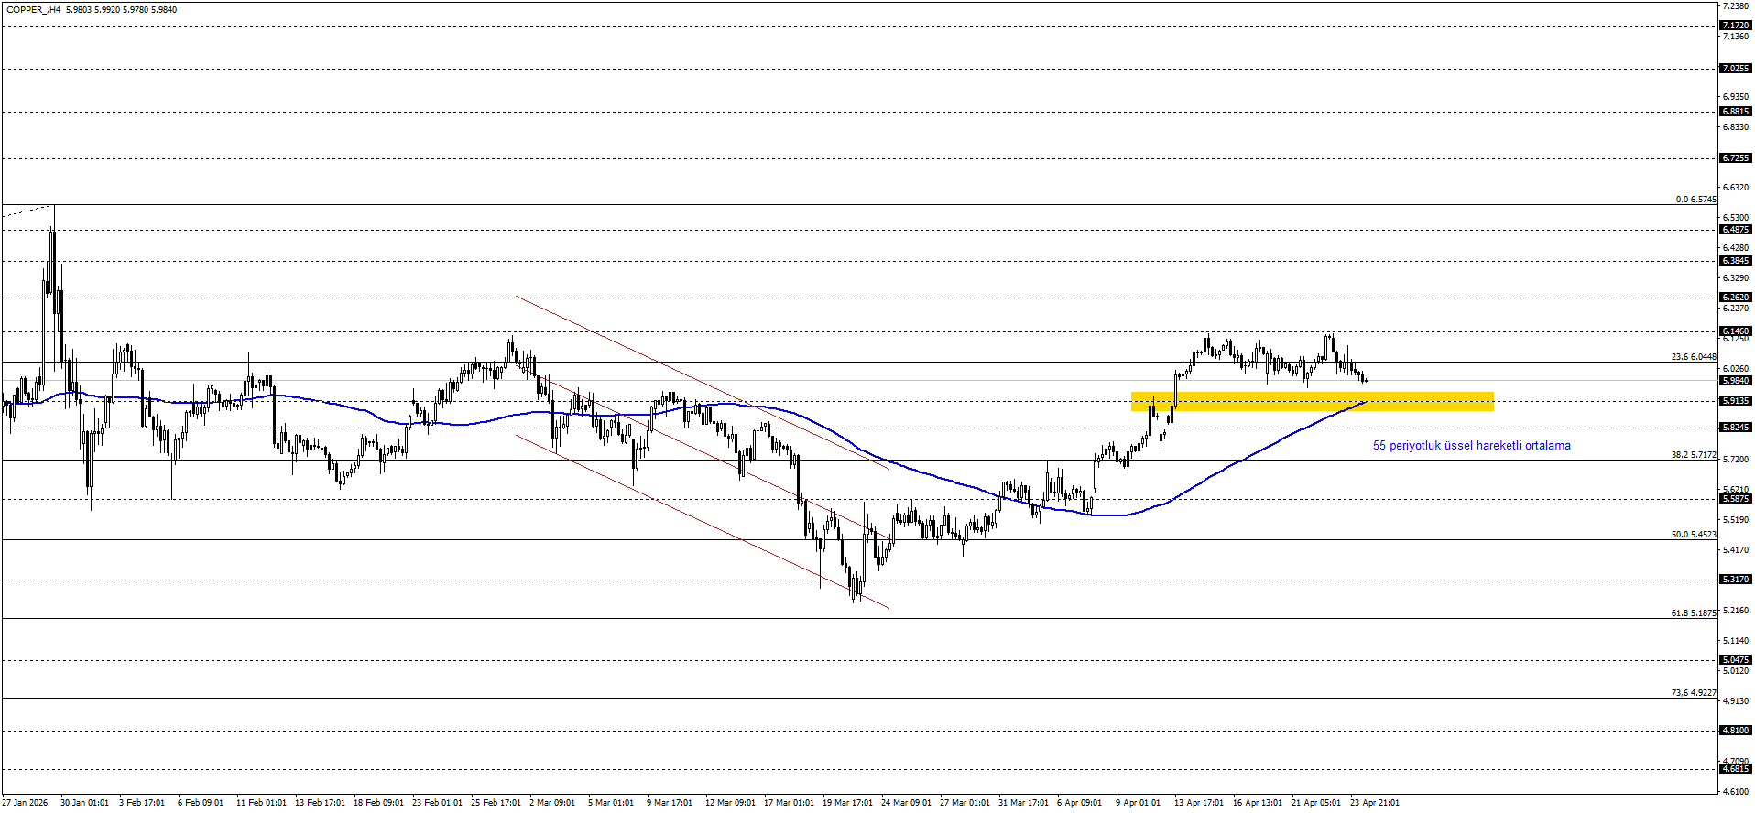Screen dimensions: 1755x813
Task: Click the '55 periyotluk üssel hareketli ortalama' label
Action: coord(1471,446)
